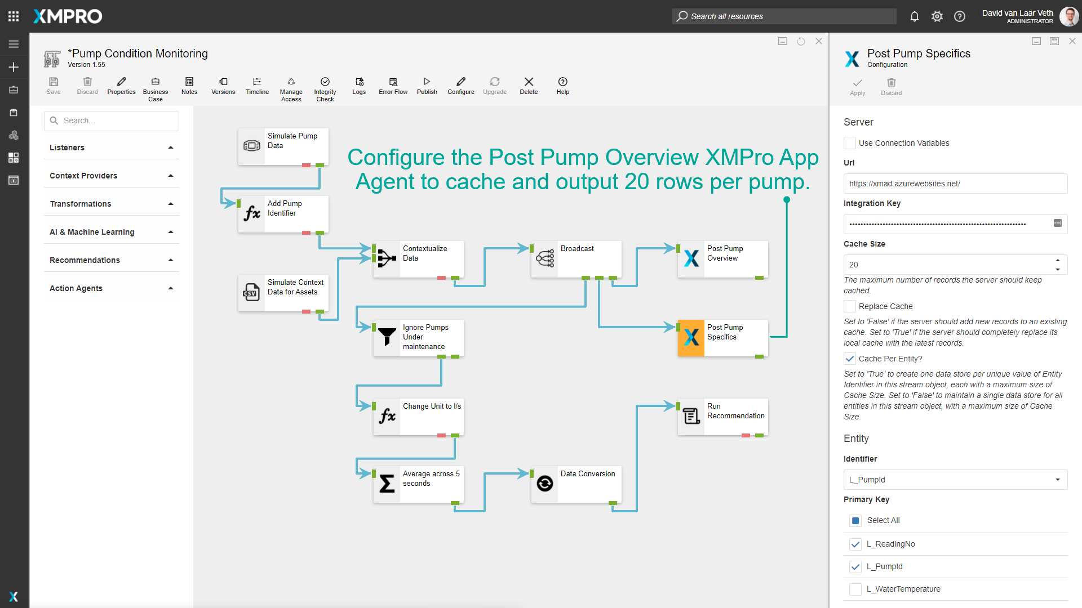Increase Cache Size with the up arrow
Viewport: 1082px width, 608px height.
click(x=1058, y=260)
